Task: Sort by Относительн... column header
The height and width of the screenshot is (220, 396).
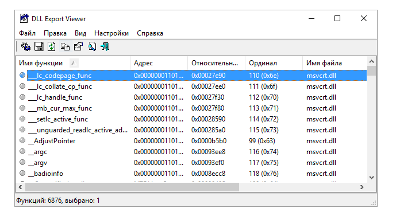Action: pyautogui.click(x=216, y=63)
